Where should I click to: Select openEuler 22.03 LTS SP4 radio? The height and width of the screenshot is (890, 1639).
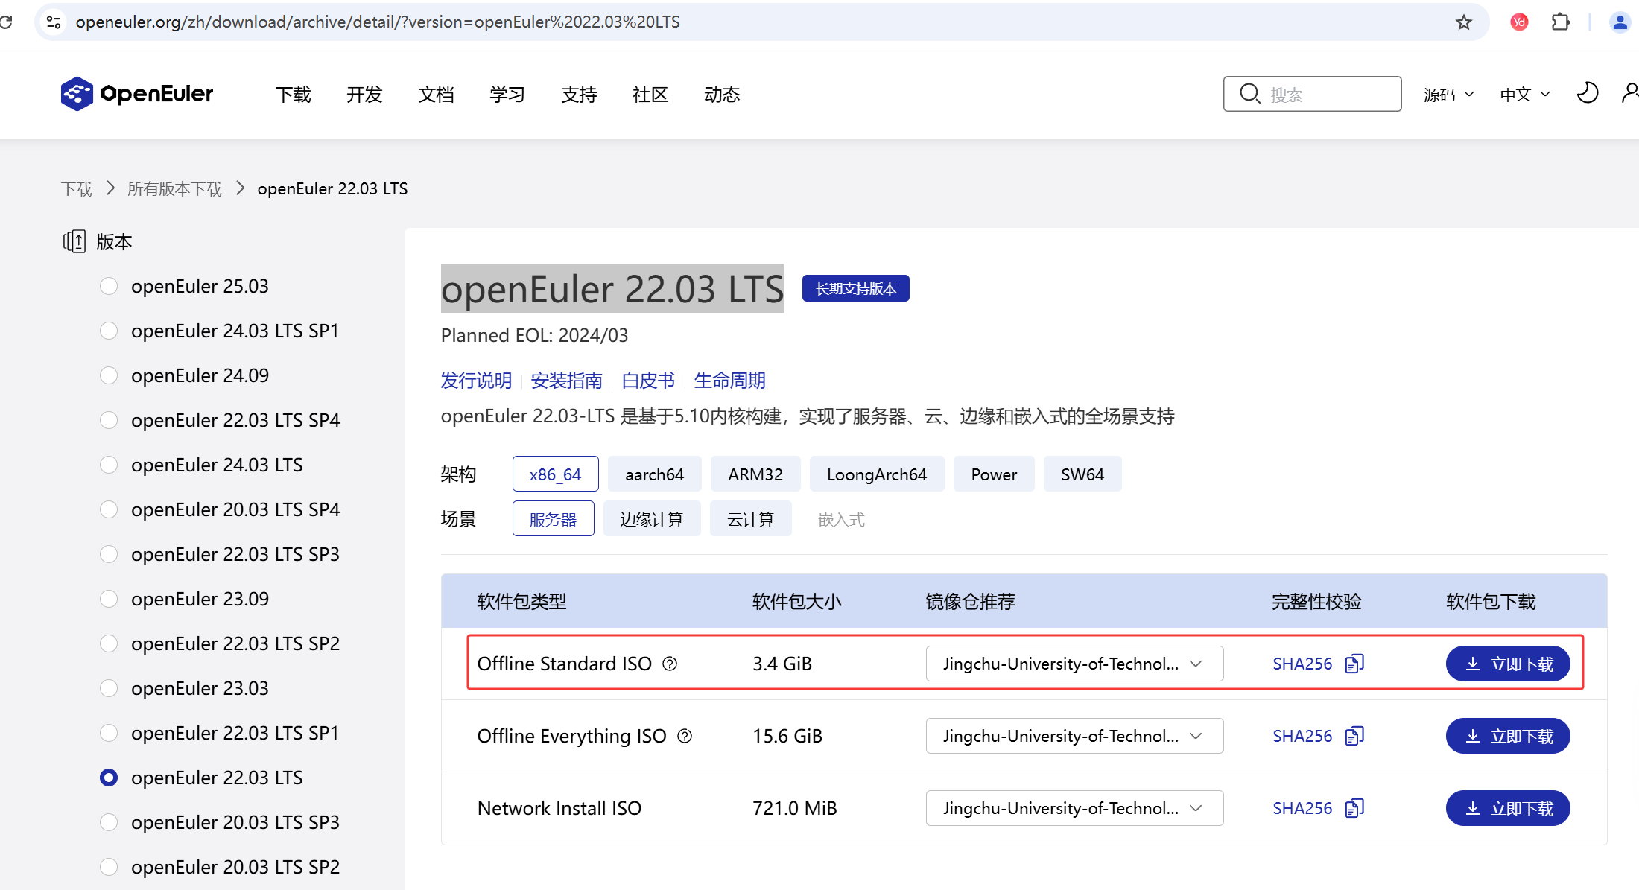pyautogui.click(x=109, y=420)
